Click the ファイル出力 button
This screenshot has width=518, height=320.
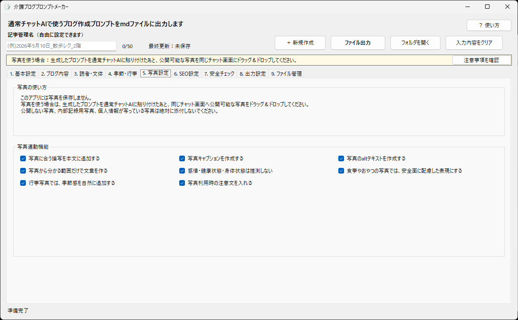tap(358, 43)
